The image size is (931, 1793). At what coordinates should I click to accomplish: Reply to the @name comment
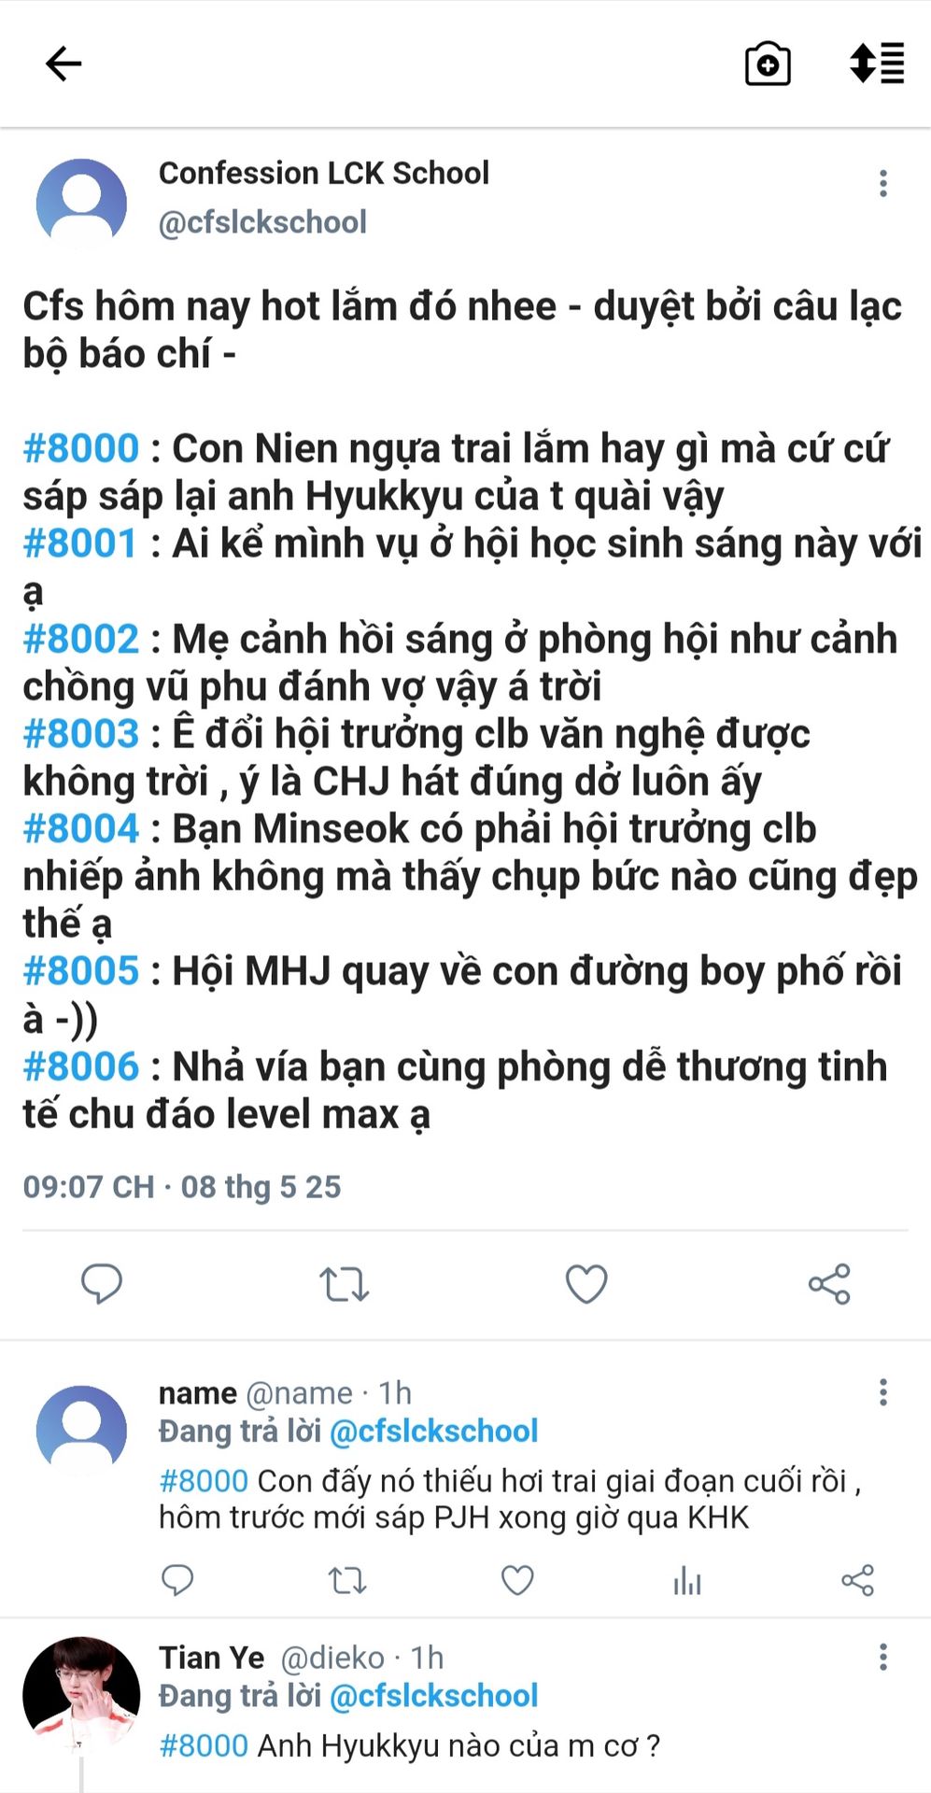click(177, 1580)
